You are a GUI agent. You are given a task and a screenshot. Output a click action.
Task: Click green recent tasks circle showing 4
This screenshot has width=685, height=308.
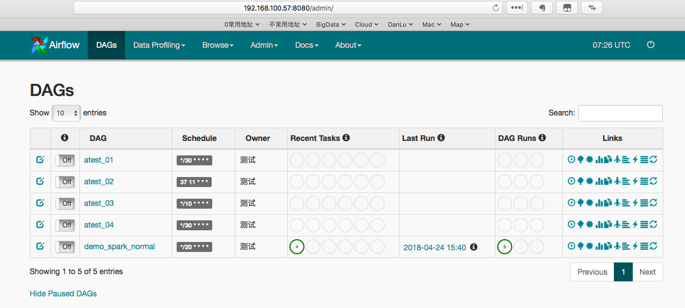[297, 246]
